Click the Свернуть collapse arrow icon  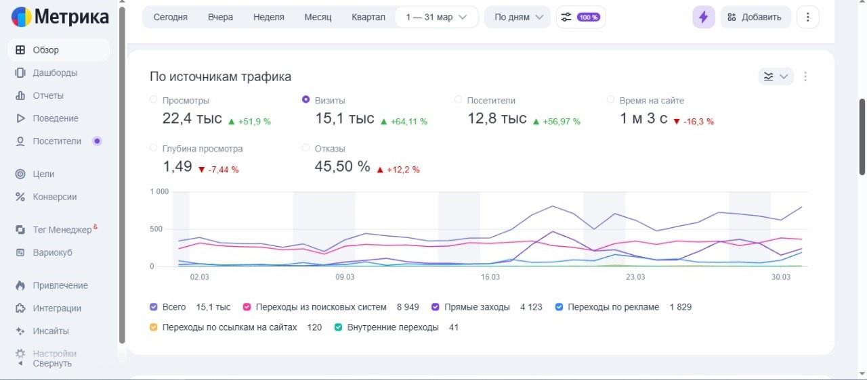(20, 364)
